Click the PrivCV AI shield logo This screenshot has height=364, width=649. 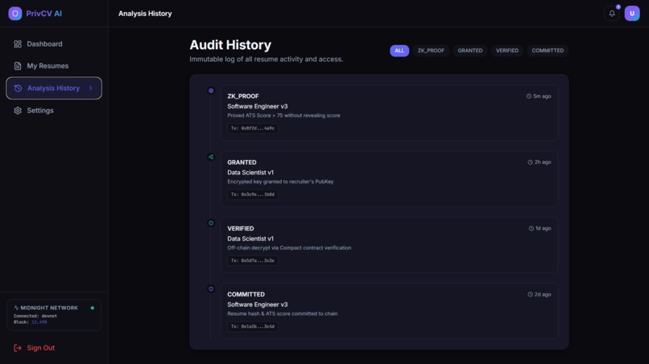(x=15, y=13)
